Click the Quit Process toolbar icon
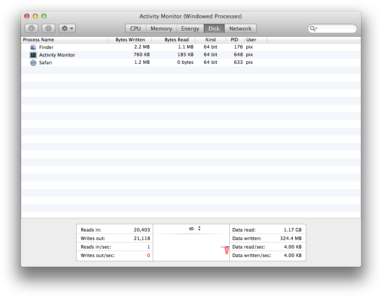This screenshot has width=382, height=297. pos(31,29)
